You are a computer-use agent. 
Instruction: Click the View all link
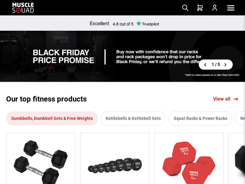click(x=222, y=99)
